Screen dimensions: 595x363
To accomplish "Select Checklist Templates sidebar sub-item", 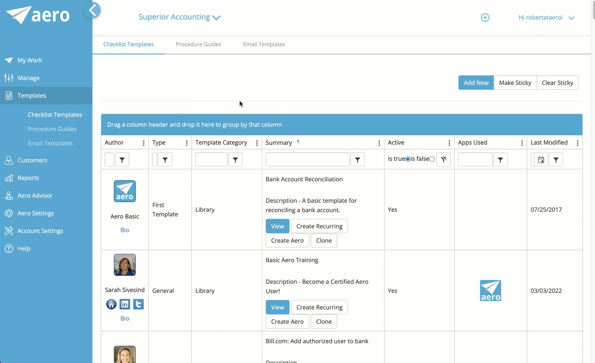I will point(55,115).
